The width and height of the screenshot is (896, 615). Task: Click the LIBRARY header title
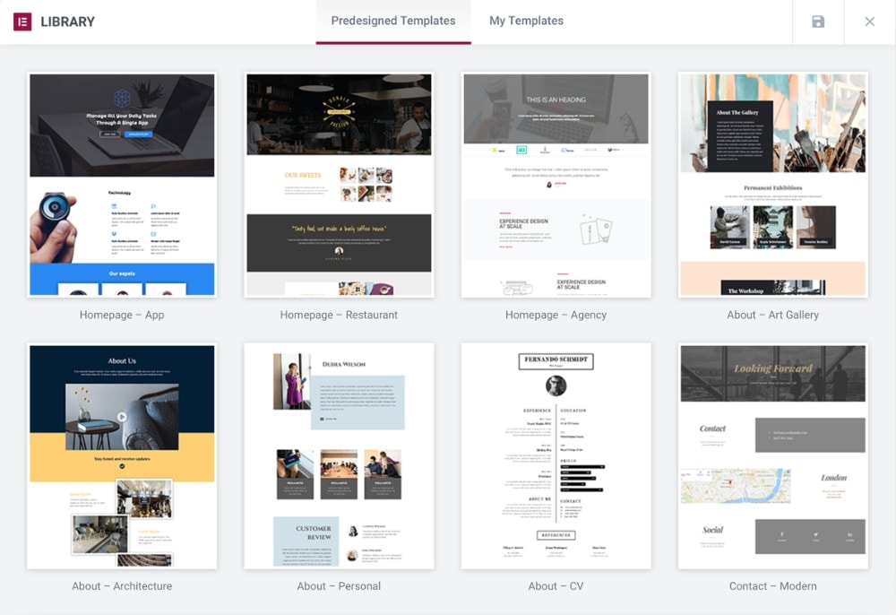67,22
